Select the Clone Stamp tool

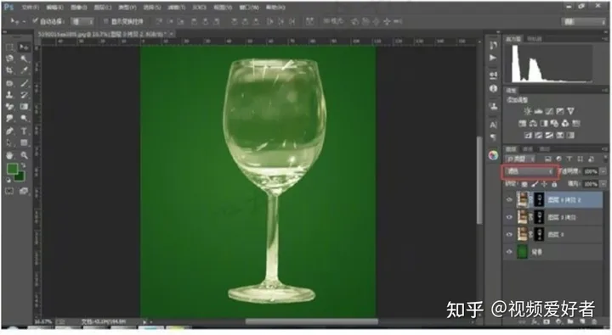coord(9,95)
